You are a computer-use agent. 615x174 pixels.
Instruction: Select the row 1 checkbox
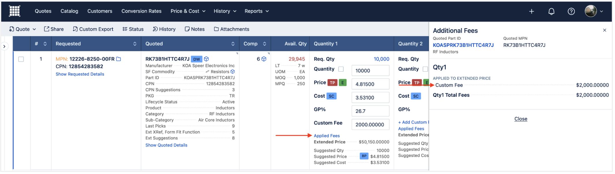pos(21,59)
